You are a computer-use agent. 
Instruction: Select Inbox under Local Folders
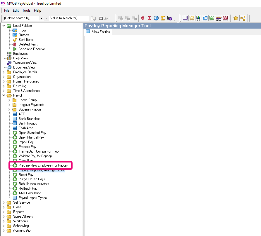click(23, 30)
